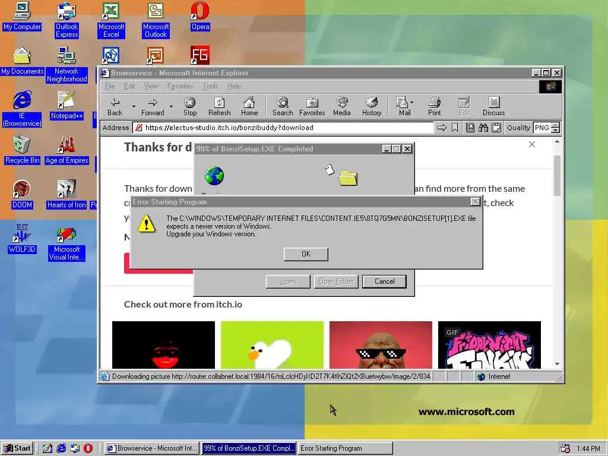Switch to Browservice taskbar button
608x456 pixels.
152,448
